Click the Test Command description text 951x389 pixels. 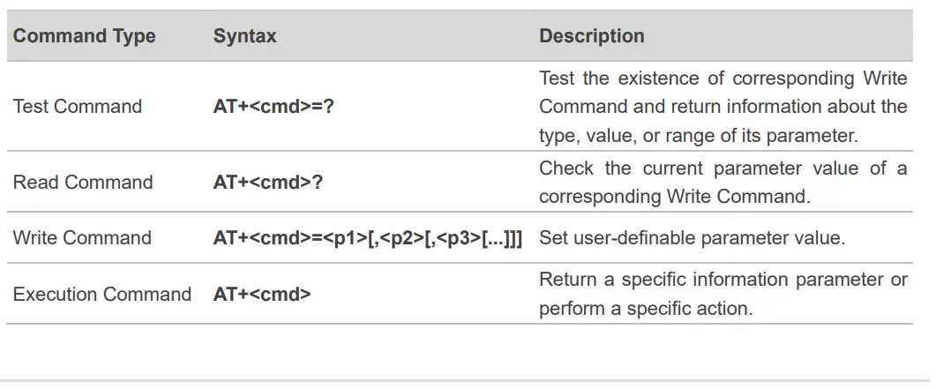tap(723, 107)
